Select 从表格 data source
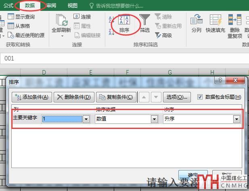 click(19, 26)
